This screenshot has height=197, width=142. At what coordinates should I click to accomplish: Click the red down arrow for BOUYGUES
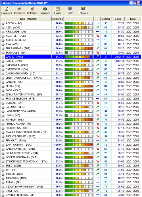pos(97,52)
